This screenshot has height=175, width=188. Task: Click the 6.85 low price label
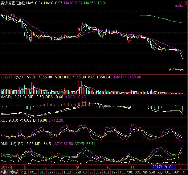(x=173, y=70)
